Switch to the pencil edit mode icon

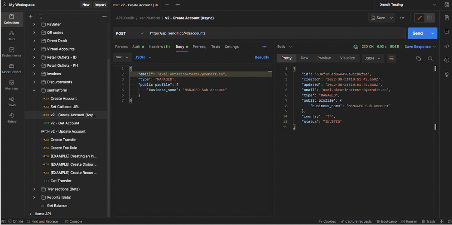click(419, 18)
